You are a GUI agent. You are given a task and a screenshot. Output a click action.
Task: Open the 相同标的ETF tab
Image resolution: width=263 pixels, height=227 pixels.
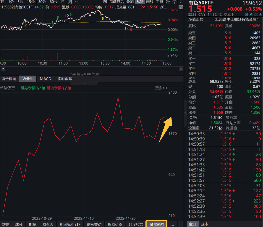[x=70, y=224]
